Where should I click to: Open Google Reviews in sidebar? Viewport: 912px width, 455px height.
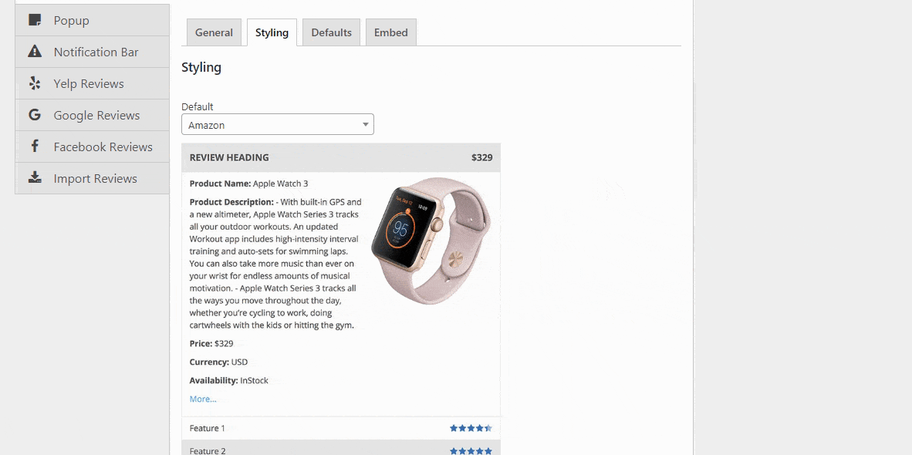(x=92, y=115)
